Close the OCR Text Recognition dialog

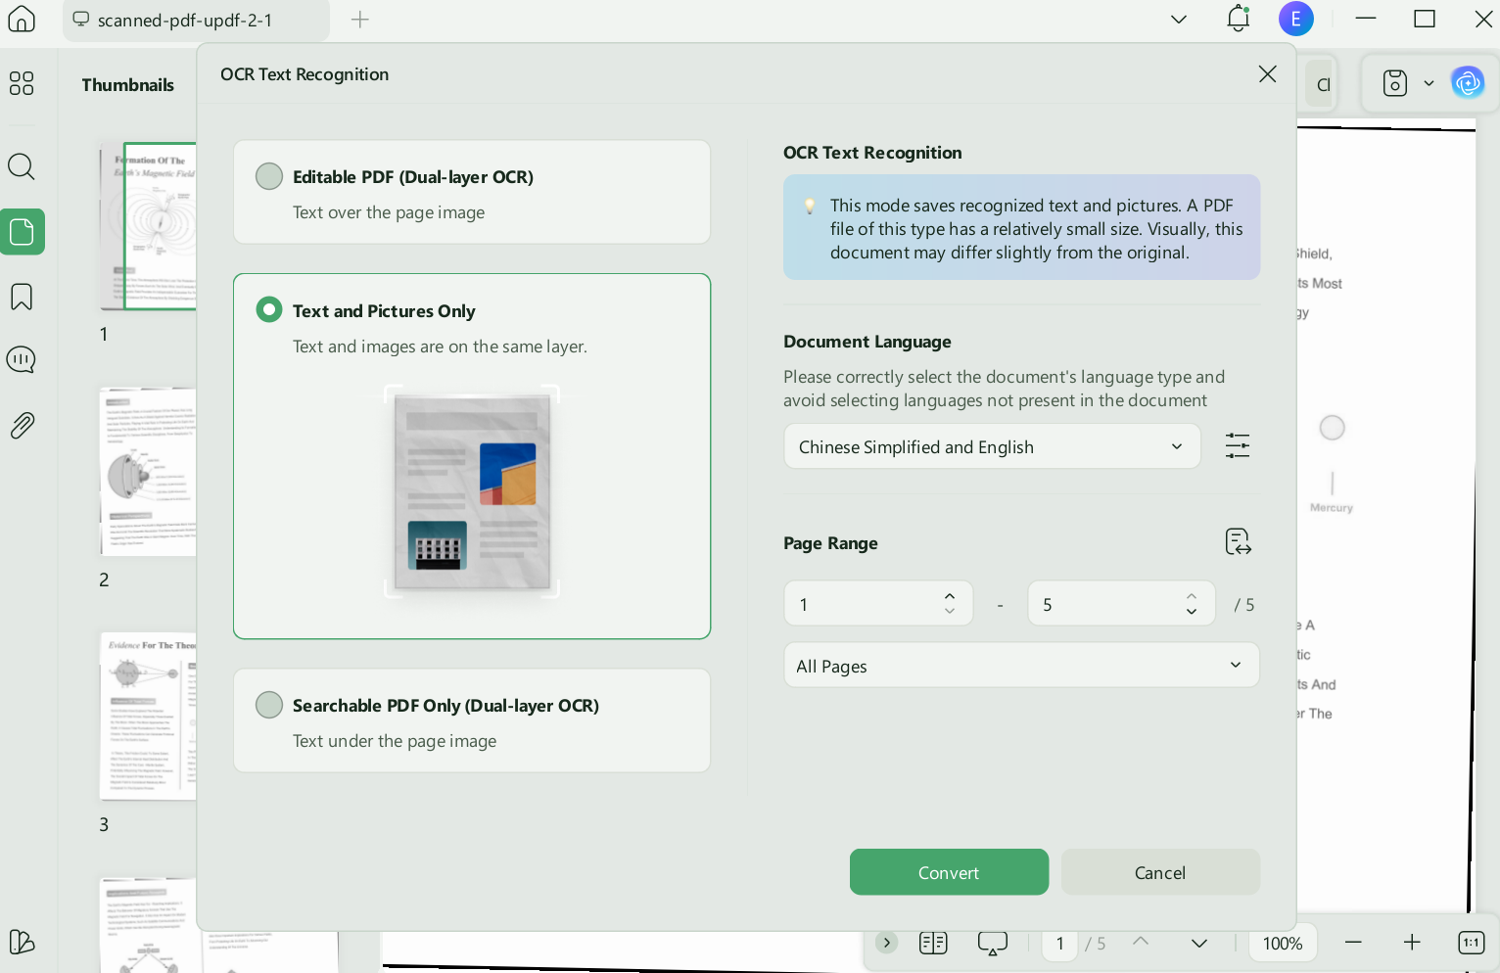pyautogui.click(x=1267, y=74)
